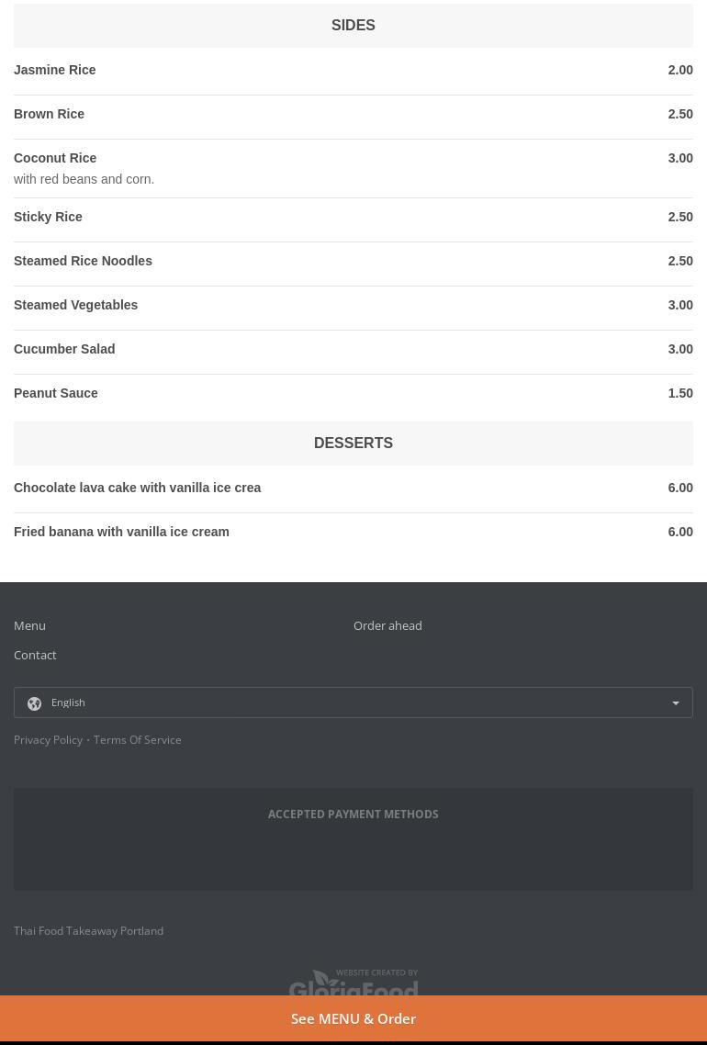Viewport: 707px width, 1045px height.
Task: Select the Chocolate lava cake dessert
Action: point(137,488)
